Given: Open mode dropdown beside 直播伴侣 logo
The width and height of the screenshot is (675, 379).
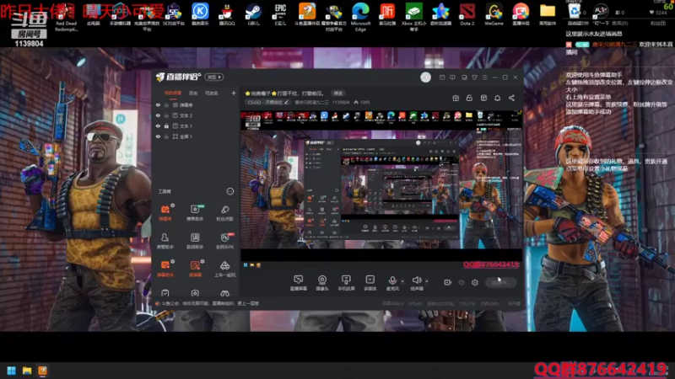Looking at the screenshot, I should click(x=214, y=77).
